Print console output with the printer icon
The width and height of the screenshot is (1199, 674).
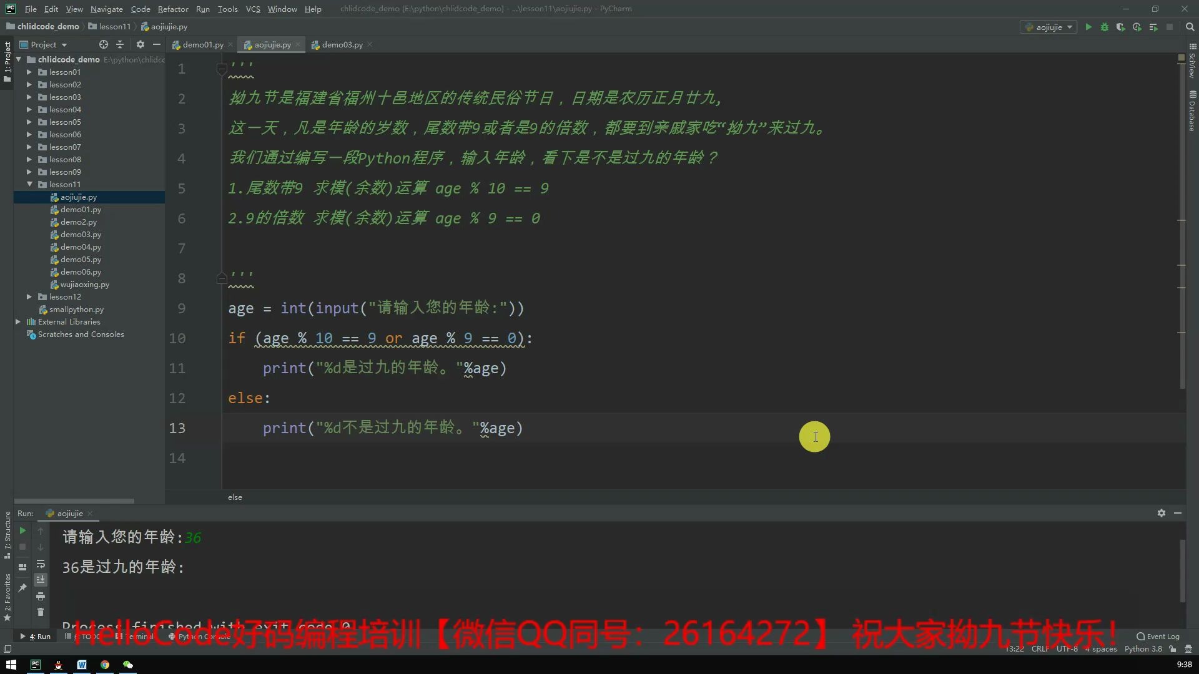(41, 597)
